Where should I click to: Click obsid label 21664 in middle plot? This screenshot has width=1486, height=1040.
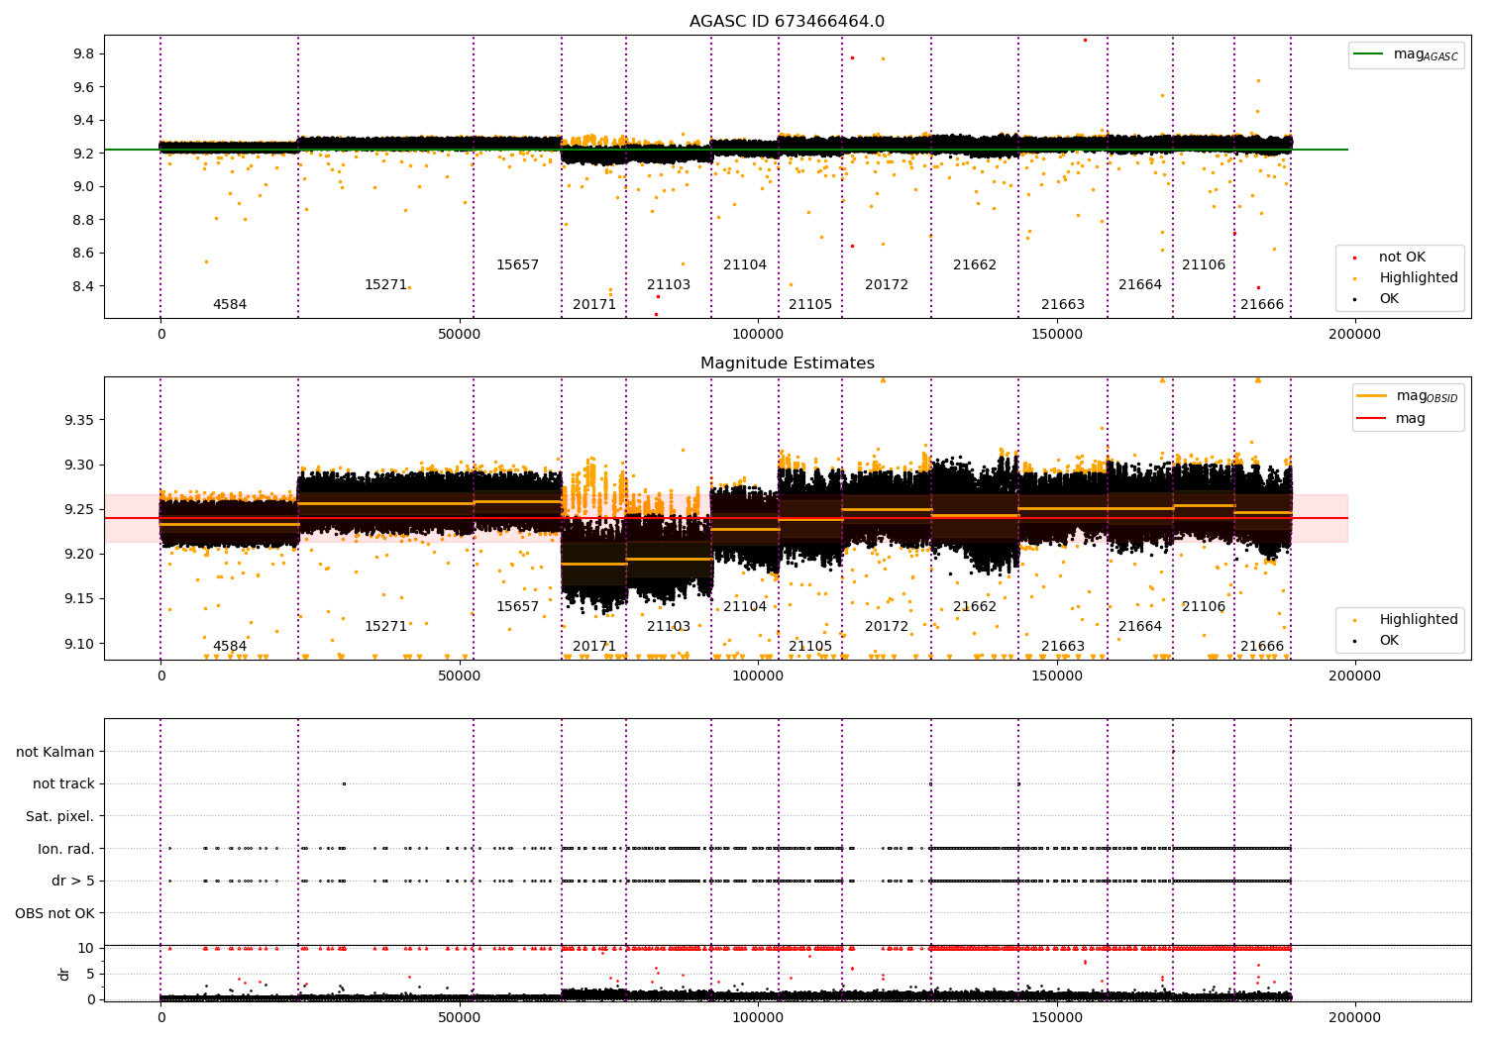click(1140, 626)
